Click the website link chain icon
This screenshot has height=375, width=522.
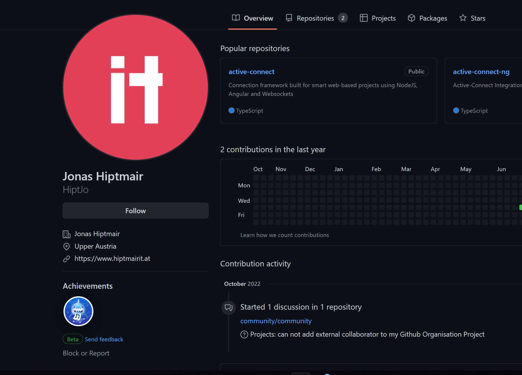coord(67,259)
